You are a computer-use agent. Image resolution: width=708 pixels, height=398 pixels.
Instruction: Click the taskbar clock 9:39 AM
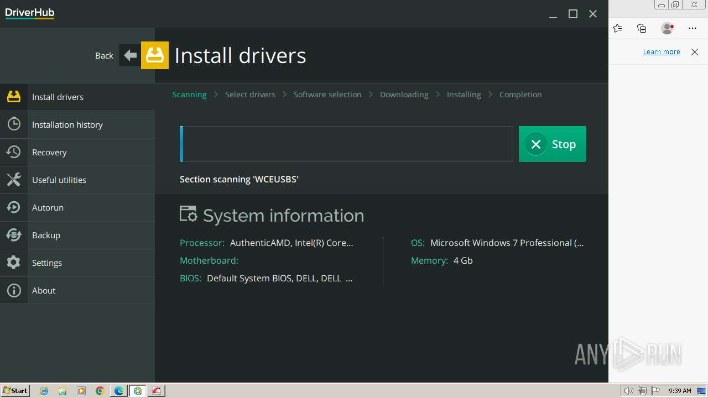(680, 391)
